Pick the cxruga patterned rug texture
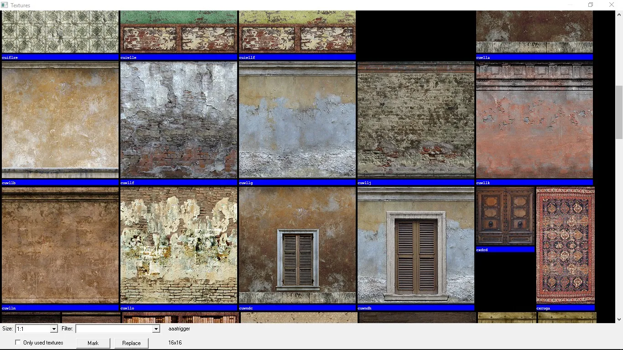 [566, 245]
